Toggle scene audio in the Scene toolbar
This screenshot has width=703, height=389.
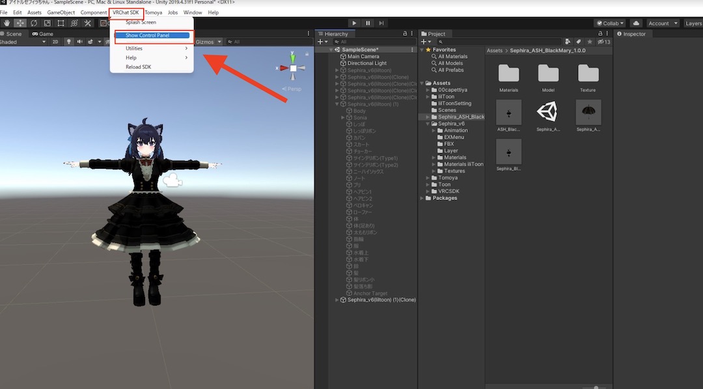[x=79, y=41]
